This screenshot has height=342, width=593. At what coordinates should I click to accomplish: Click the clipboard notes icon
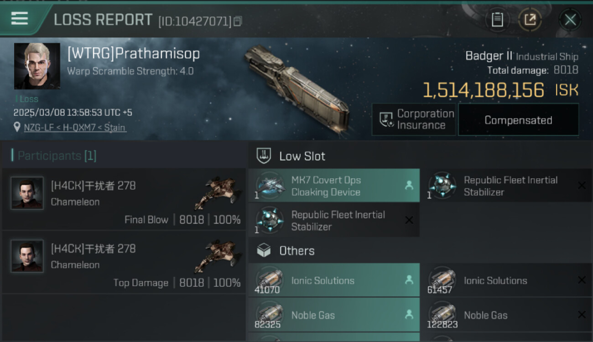coord(497,20)
